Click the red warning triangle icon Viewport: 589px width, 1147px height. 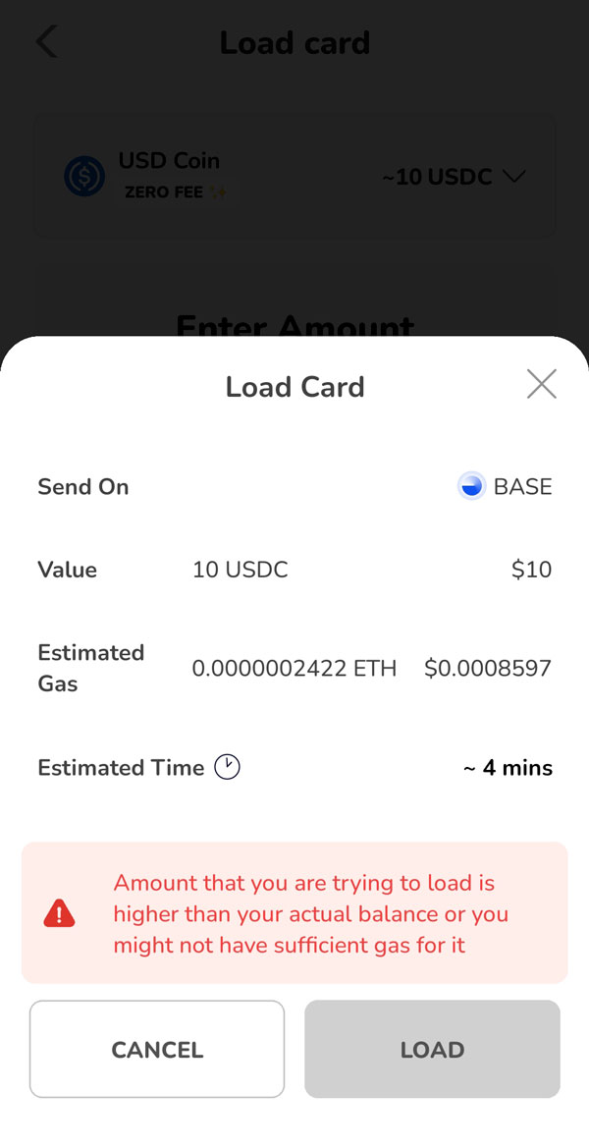pos(59,914)
